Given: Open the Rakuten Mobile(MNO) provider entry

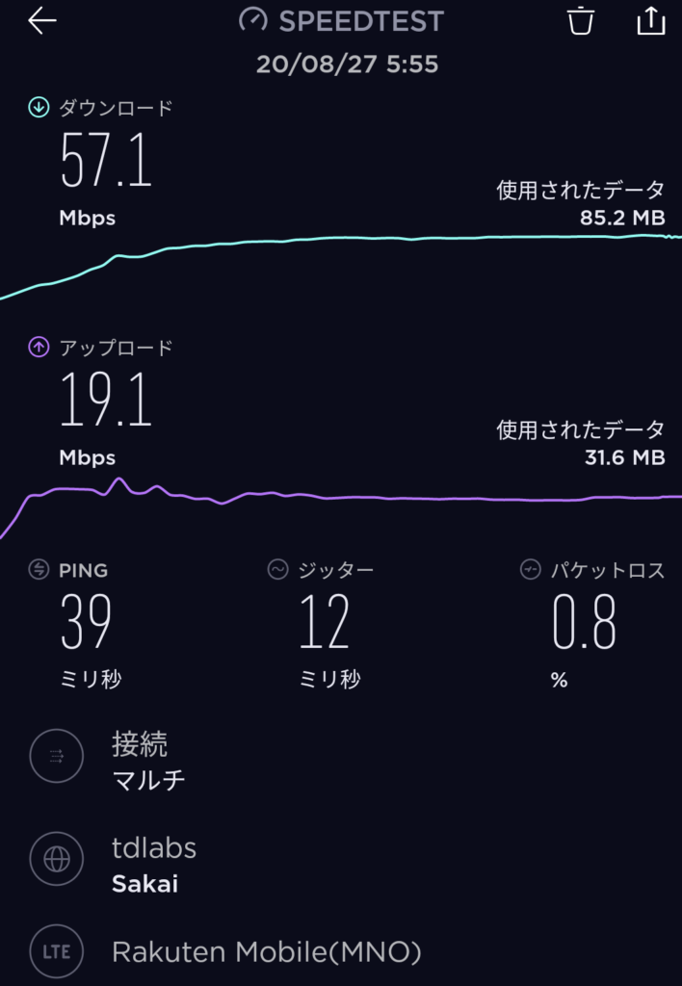Looking at the screenshot, I should (267, 952).
